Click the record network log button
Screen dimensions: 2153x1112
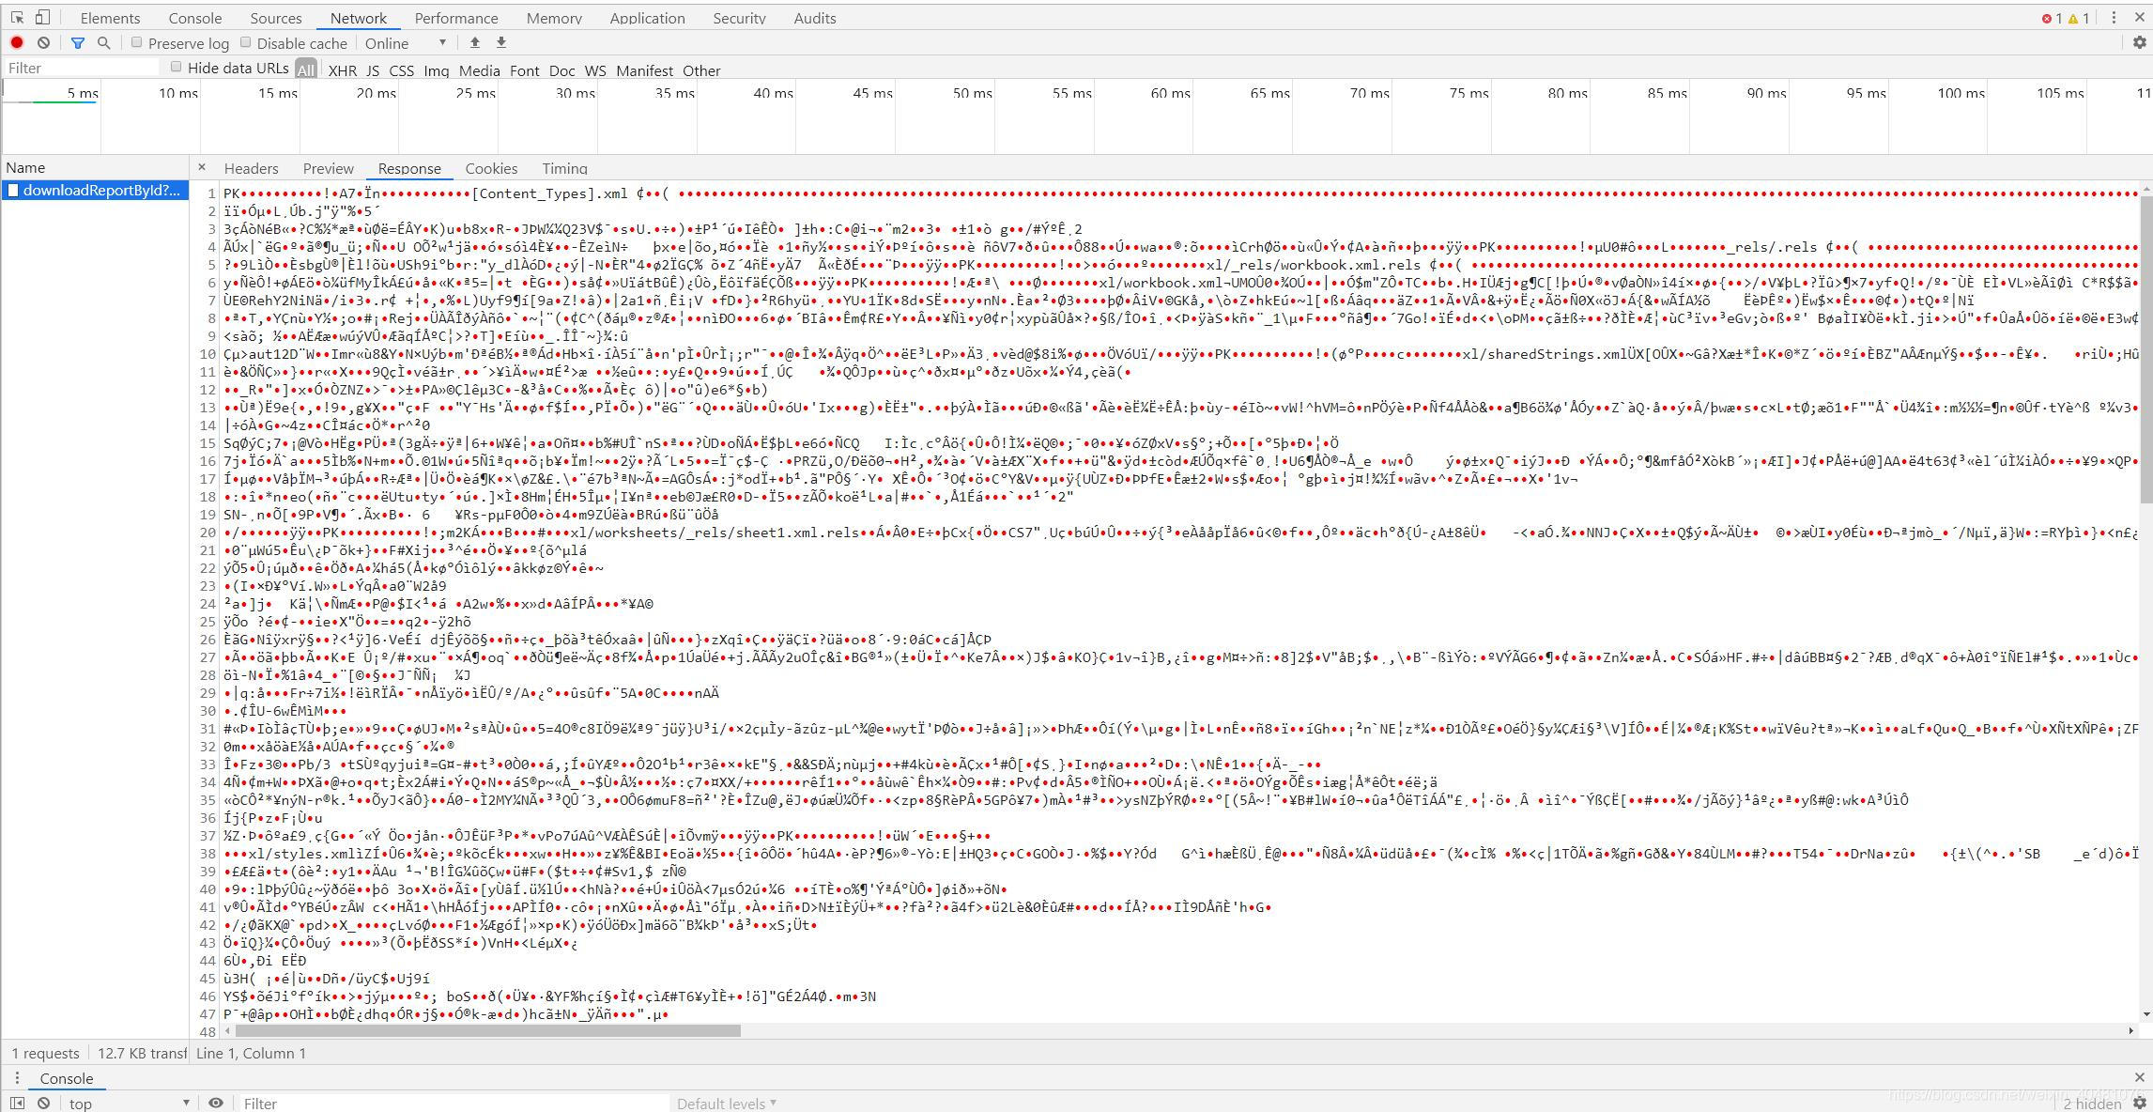(x=17, y=42)
